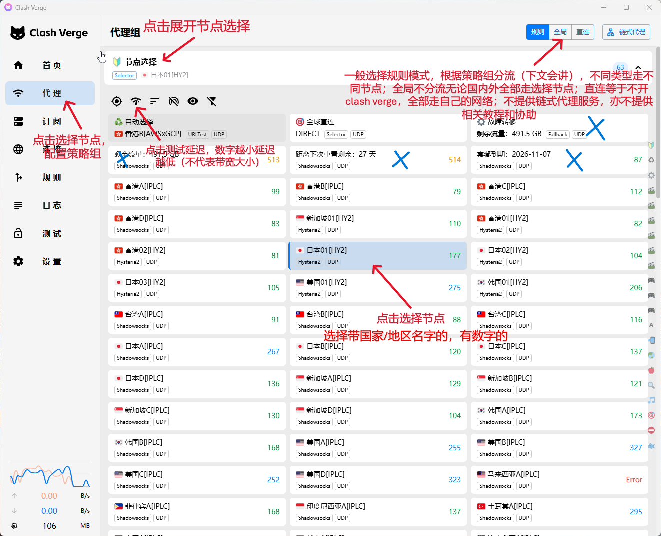Select the 日本02[HY2] node
The height and width of the screenshot is (536, 661).
point(559,256)
